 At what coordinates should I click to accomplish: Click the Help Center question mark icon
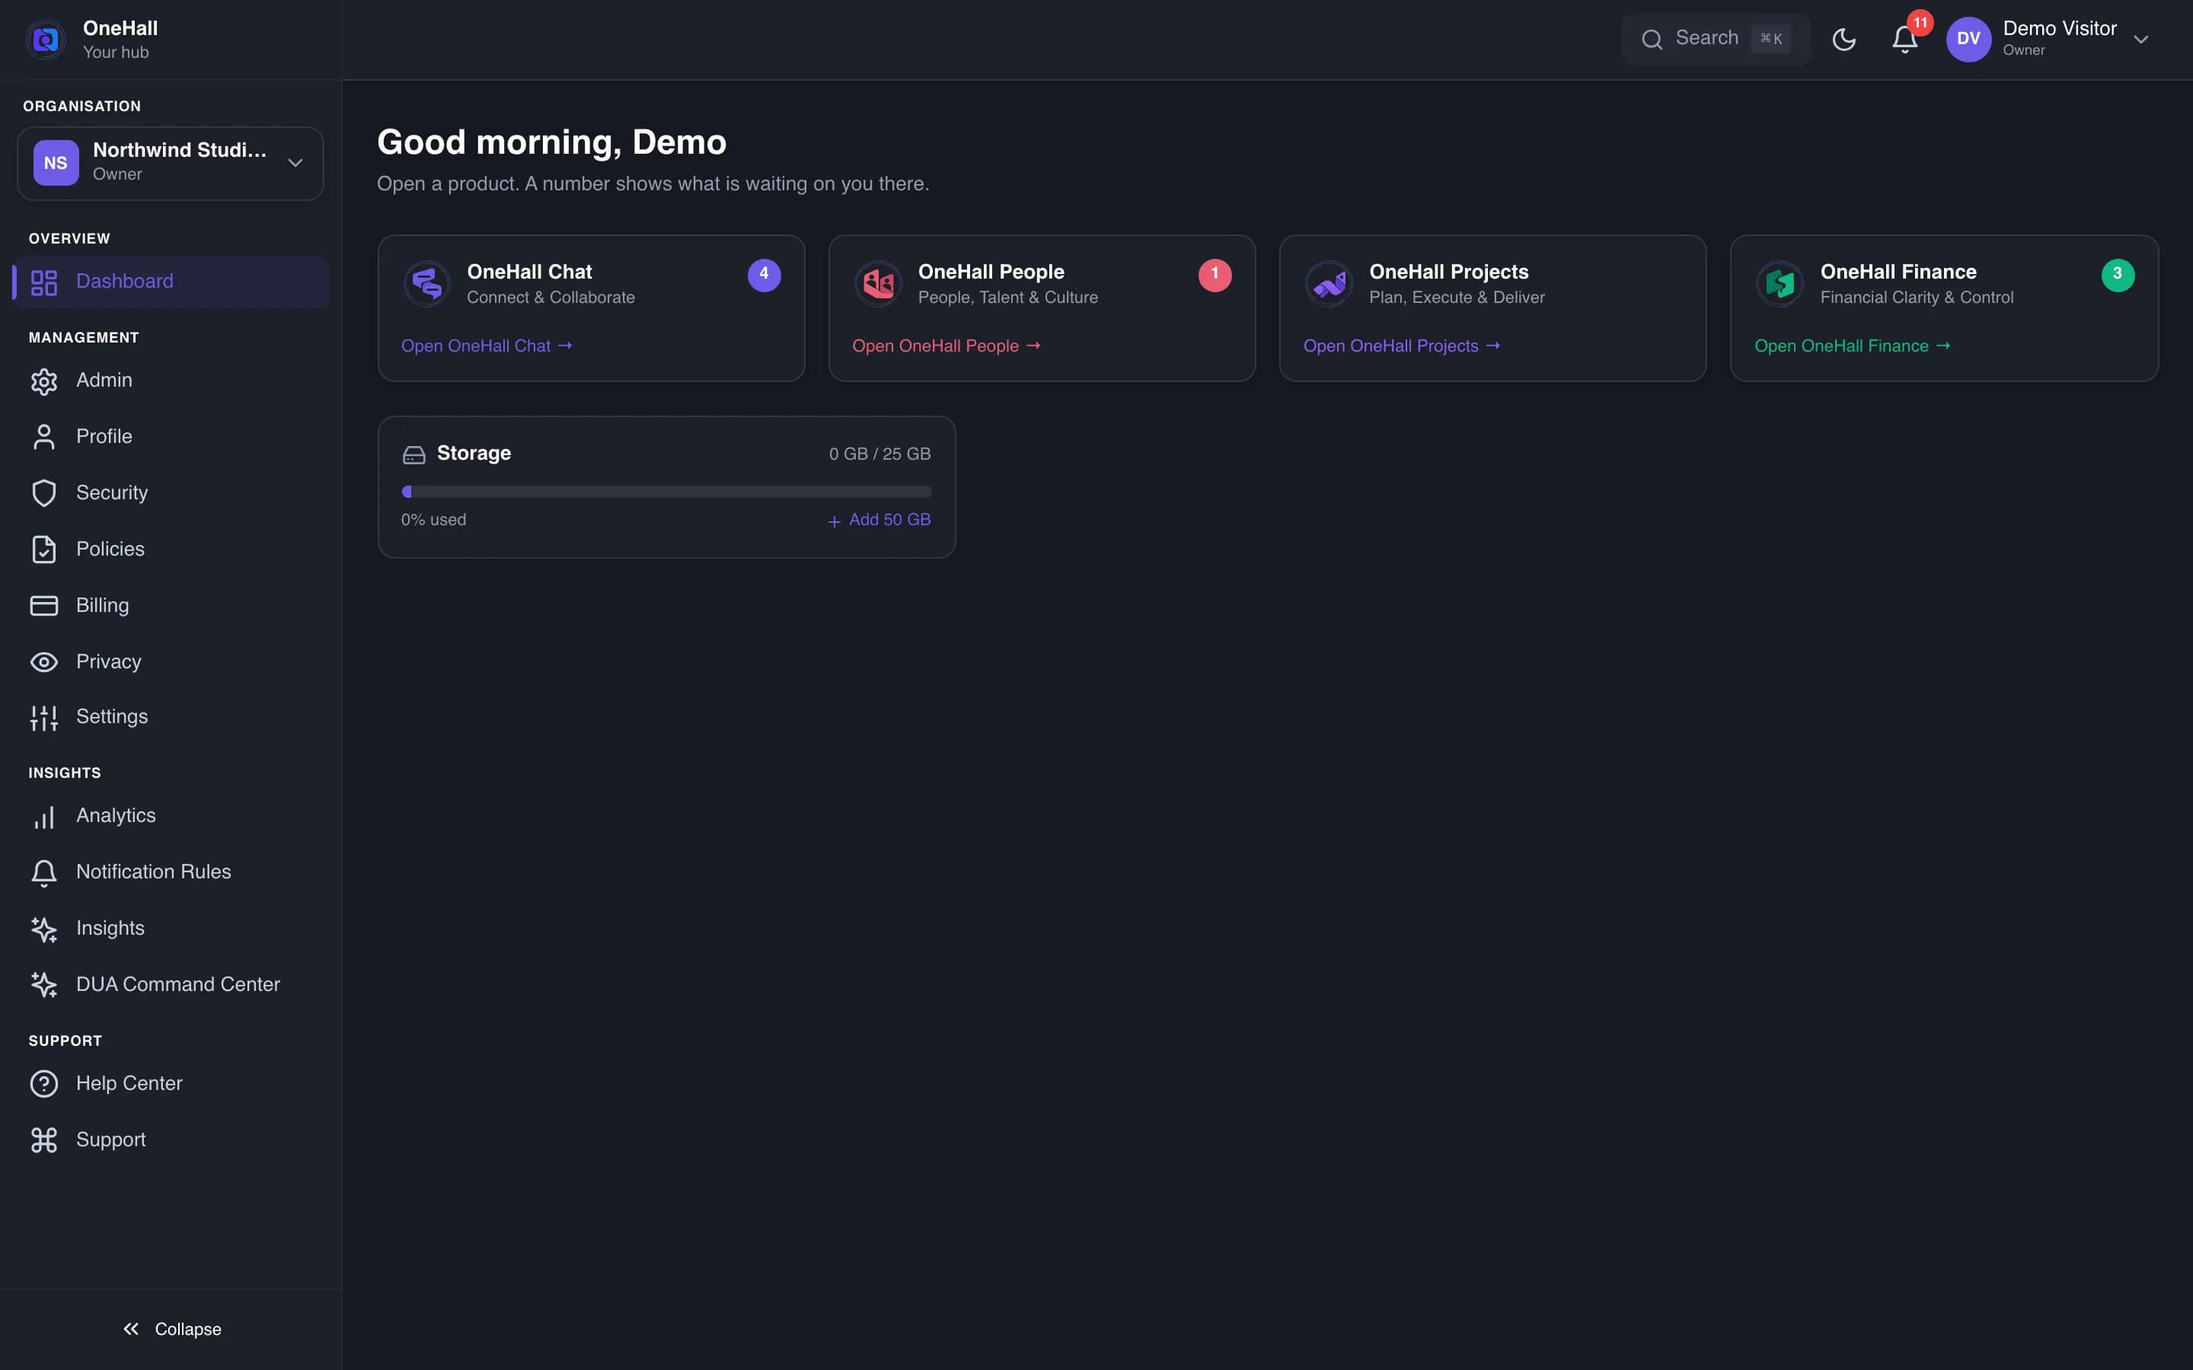pyautogui.click(x=44, y=1084)
